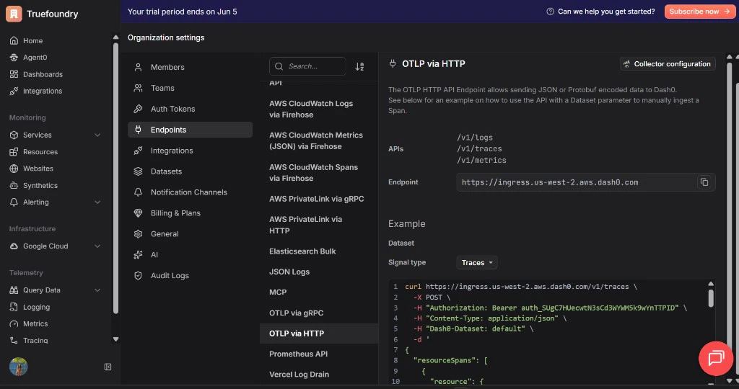This screenshot has width=739, height=389.
Task: Click sidebar scroll up arrow
Action: pos(115,37)
